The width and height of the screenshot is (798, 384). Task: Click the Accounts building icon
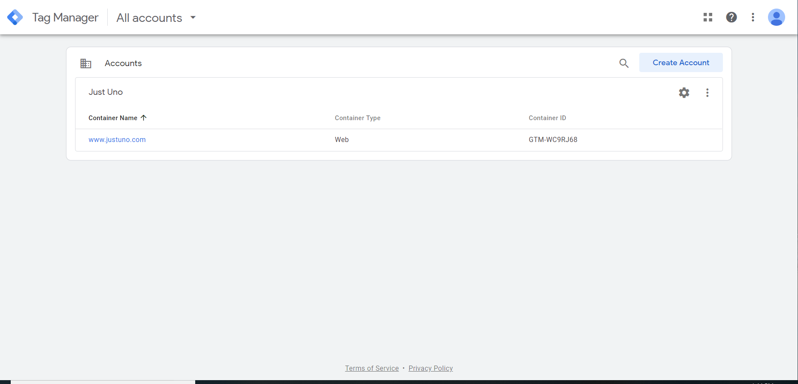click(86, 63)
